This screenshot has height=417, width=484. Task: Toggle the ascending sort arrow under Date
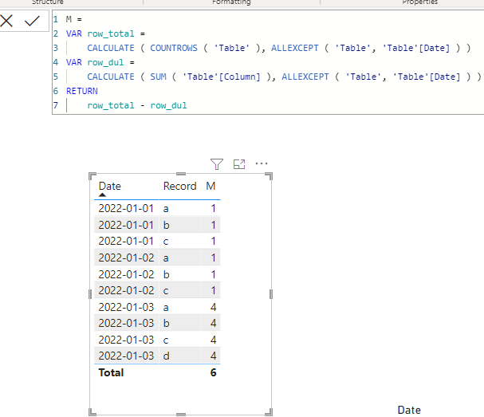tap(103, 195)
